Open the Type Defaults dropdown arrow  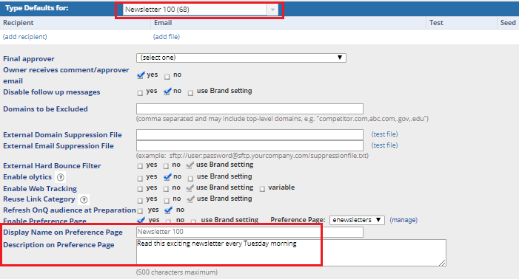(x=272, y=10)
